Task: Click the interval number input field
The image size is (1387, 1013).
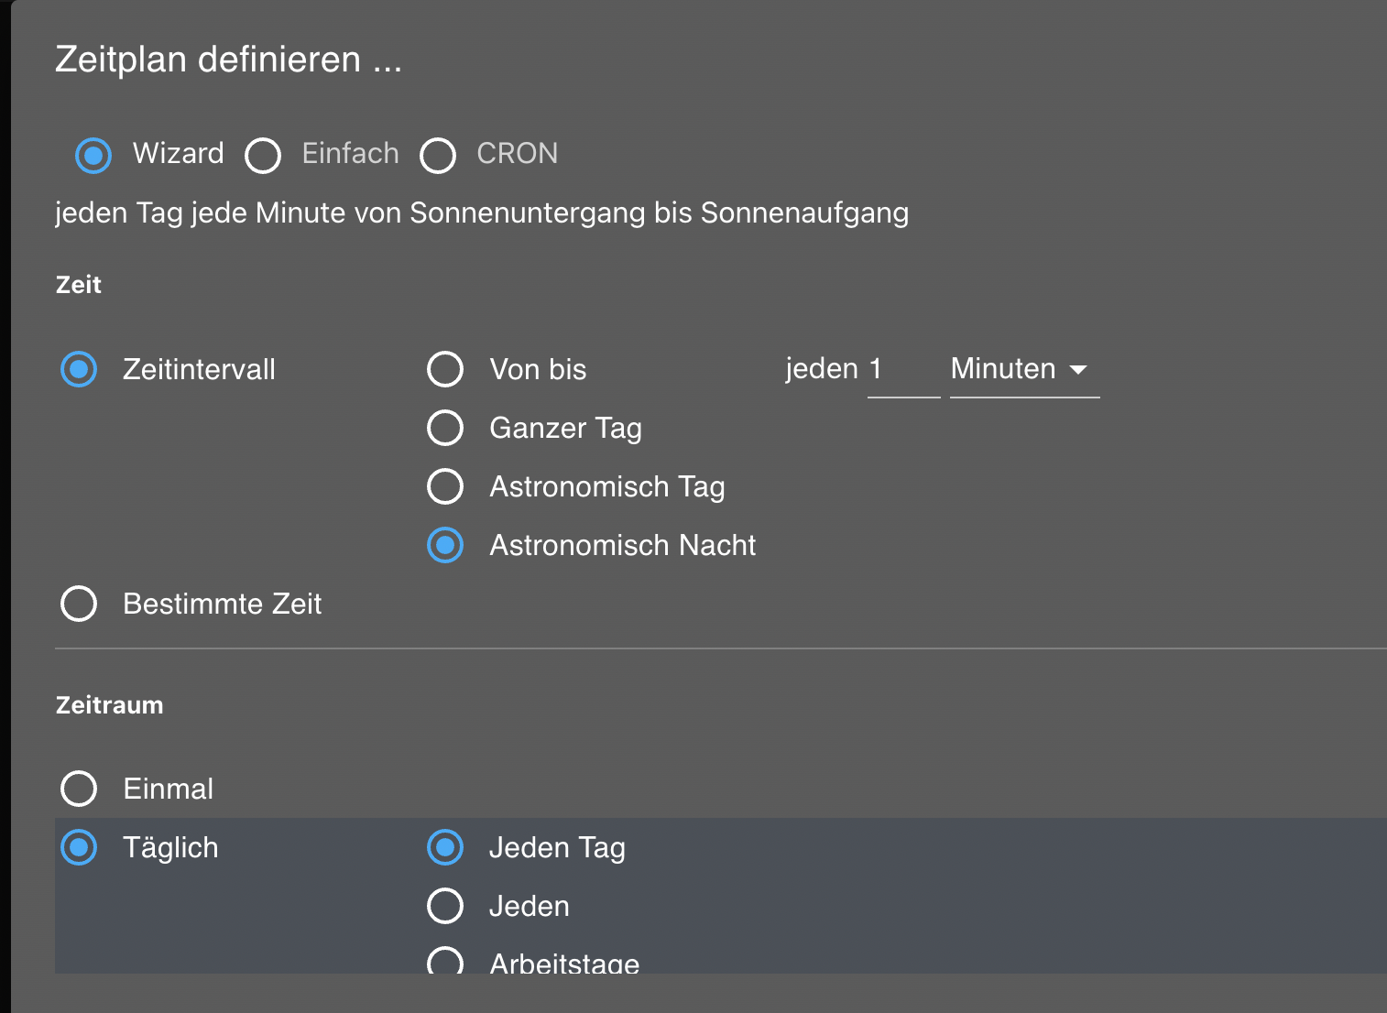Action: click(x=902, y=369)
